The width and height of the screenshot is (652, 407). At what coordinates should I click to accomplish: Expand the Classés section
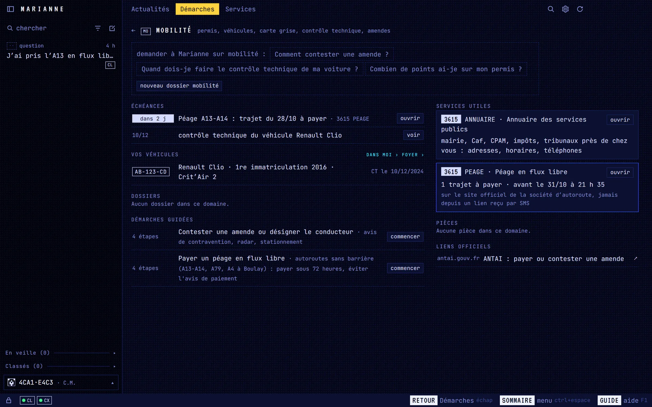pos(61,366)
